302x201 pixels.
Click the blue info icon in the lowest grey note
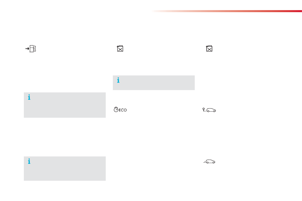(x=29, y=161)
